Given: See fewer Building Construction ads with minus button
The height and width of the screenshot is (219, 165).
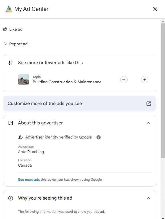Looking at the screenshot, I should point(124,80).
